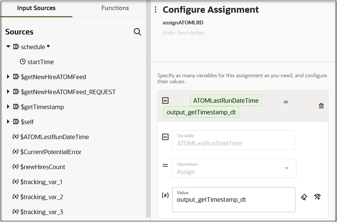The height and width of the screenshot is (222, 337).
Task: Open the expression builder tools icon
Action: click(x=317, y=197)
